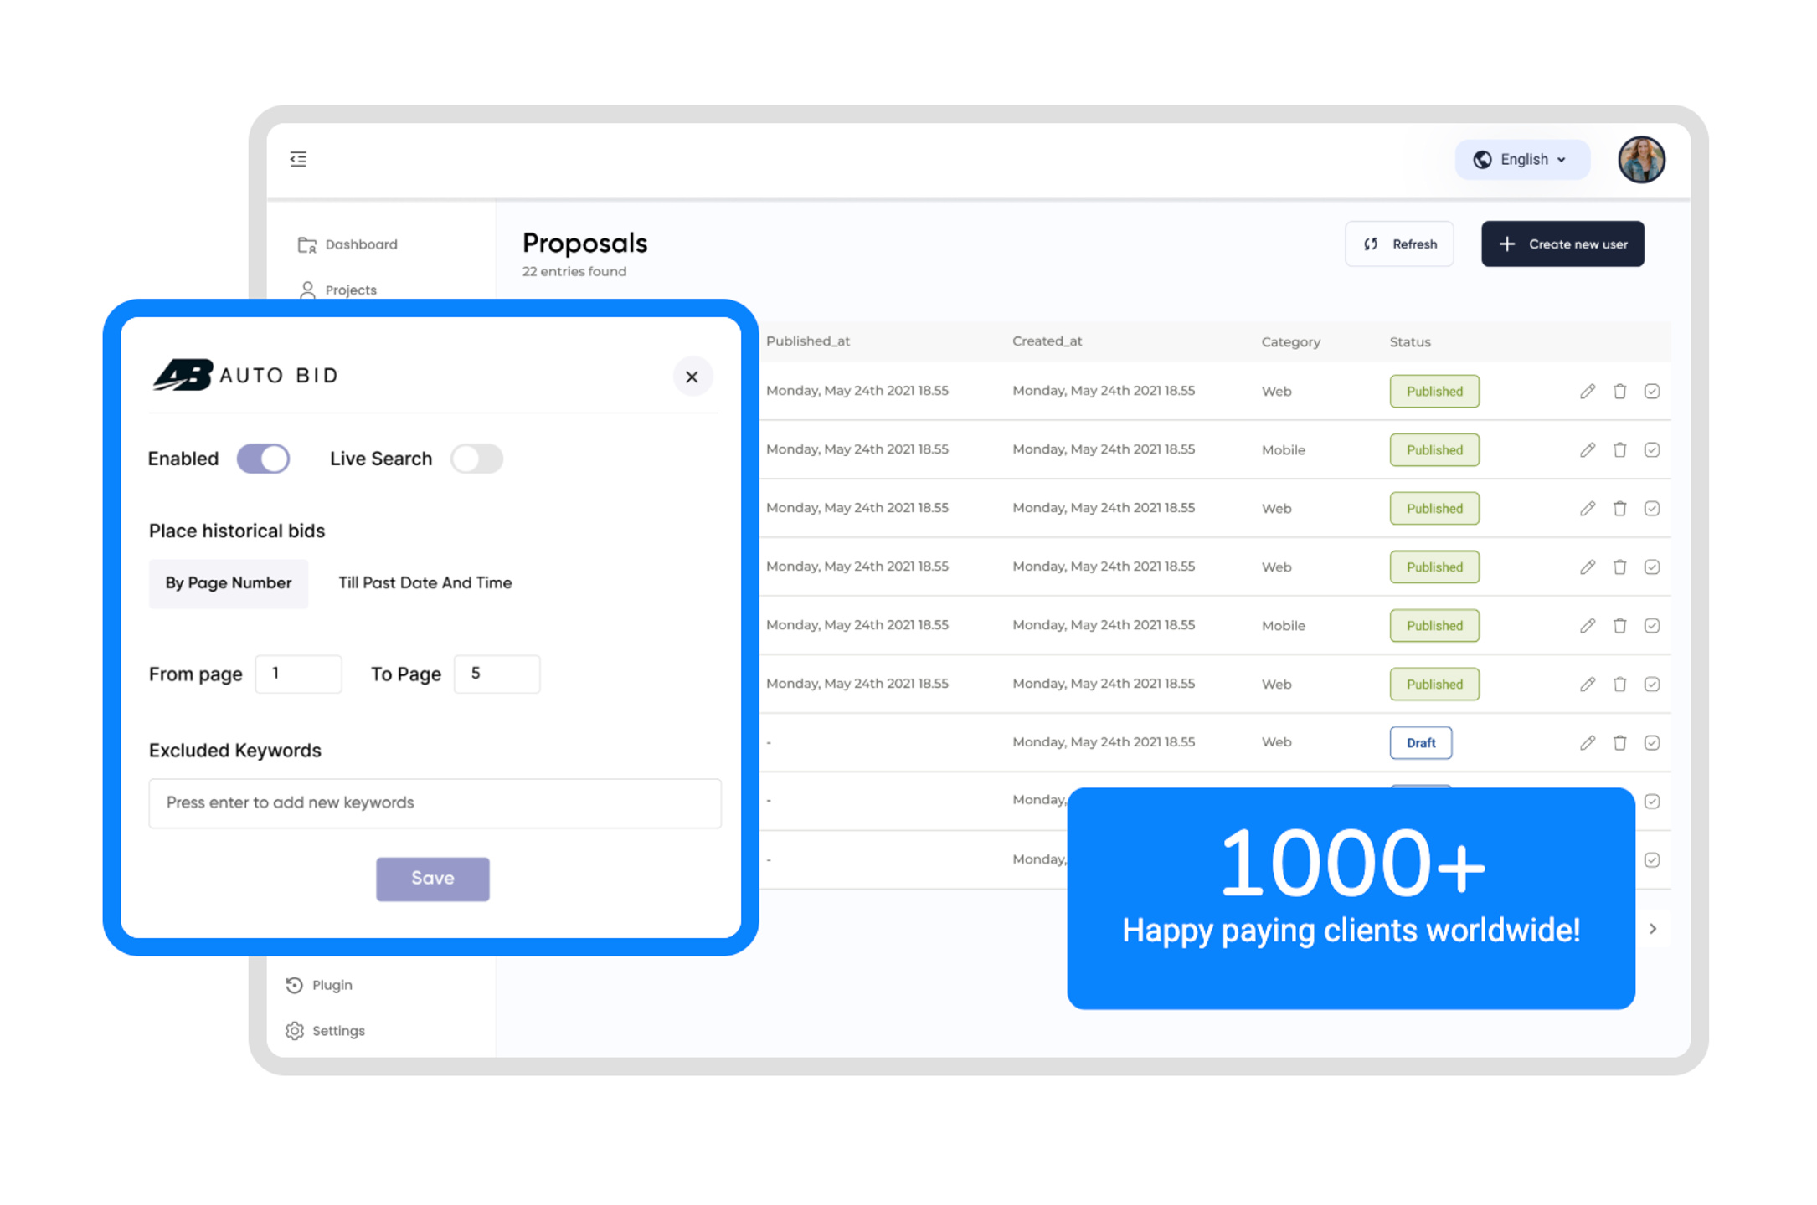The image size is (1817, 1205).
Task: Mark the first proposal row's check icon
Action: [x=1652, y=392]
